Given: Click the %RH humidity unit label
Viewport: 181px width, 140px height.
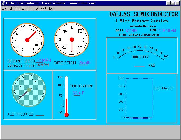Looking at the screenshot, I should pyautogui.click(x=151, y=65).
